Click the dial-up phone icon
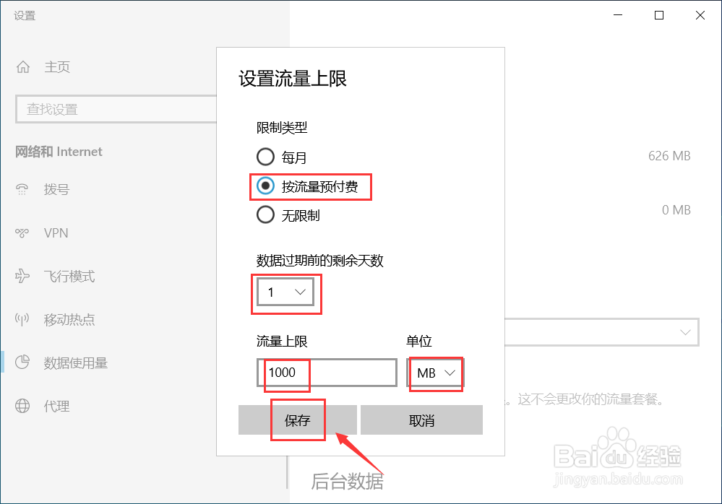This screenshot has width=722, height=504. (x=22, y=189)
